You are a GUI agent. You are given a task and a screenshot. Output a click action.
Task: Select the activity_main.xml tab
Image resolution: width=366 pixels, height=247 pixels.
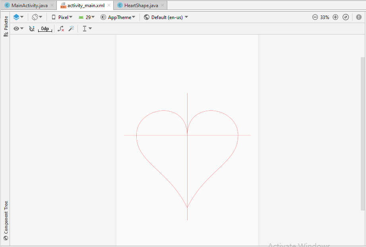(x=86, y=6)
